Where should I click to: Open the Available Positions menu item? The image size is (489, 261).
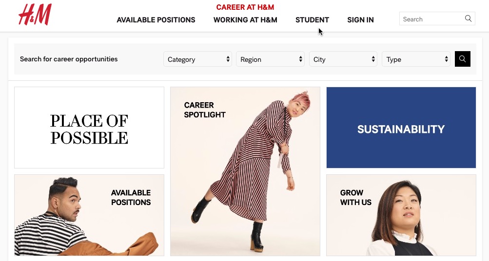[x=156, y=20]
